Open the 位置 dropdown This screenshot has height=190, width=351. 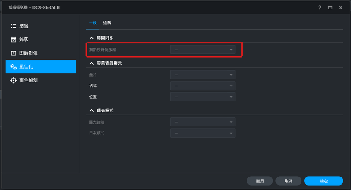coord(202,97)
